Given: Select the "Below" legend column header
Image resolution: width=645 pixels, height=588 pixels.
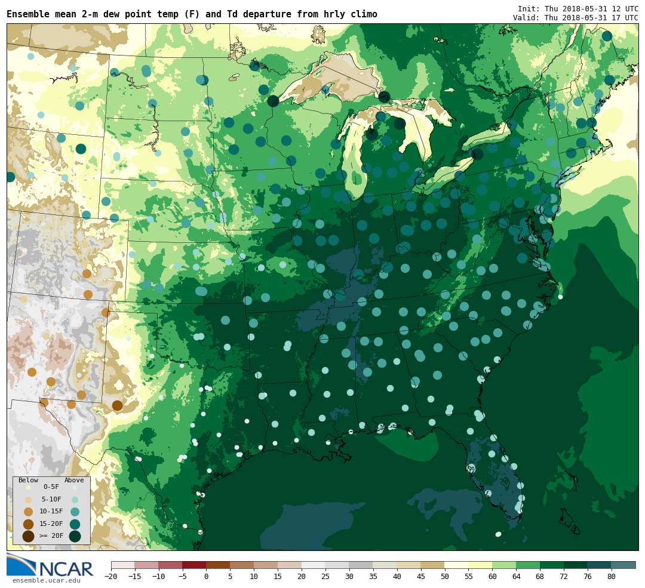Looking at the screenshot, I should 28,480.
